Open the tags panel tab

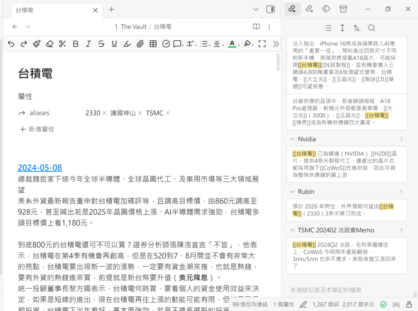click(326, 9)
